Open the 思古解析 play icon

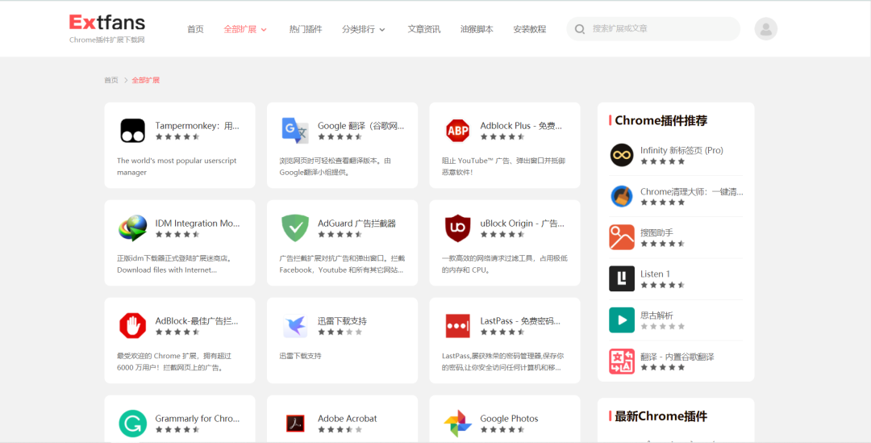[x=622, y=320]
